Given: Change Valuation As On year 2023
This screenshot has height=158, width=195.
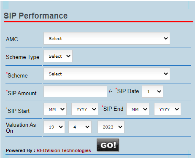Looking at the screenshot, I should 111,127.
